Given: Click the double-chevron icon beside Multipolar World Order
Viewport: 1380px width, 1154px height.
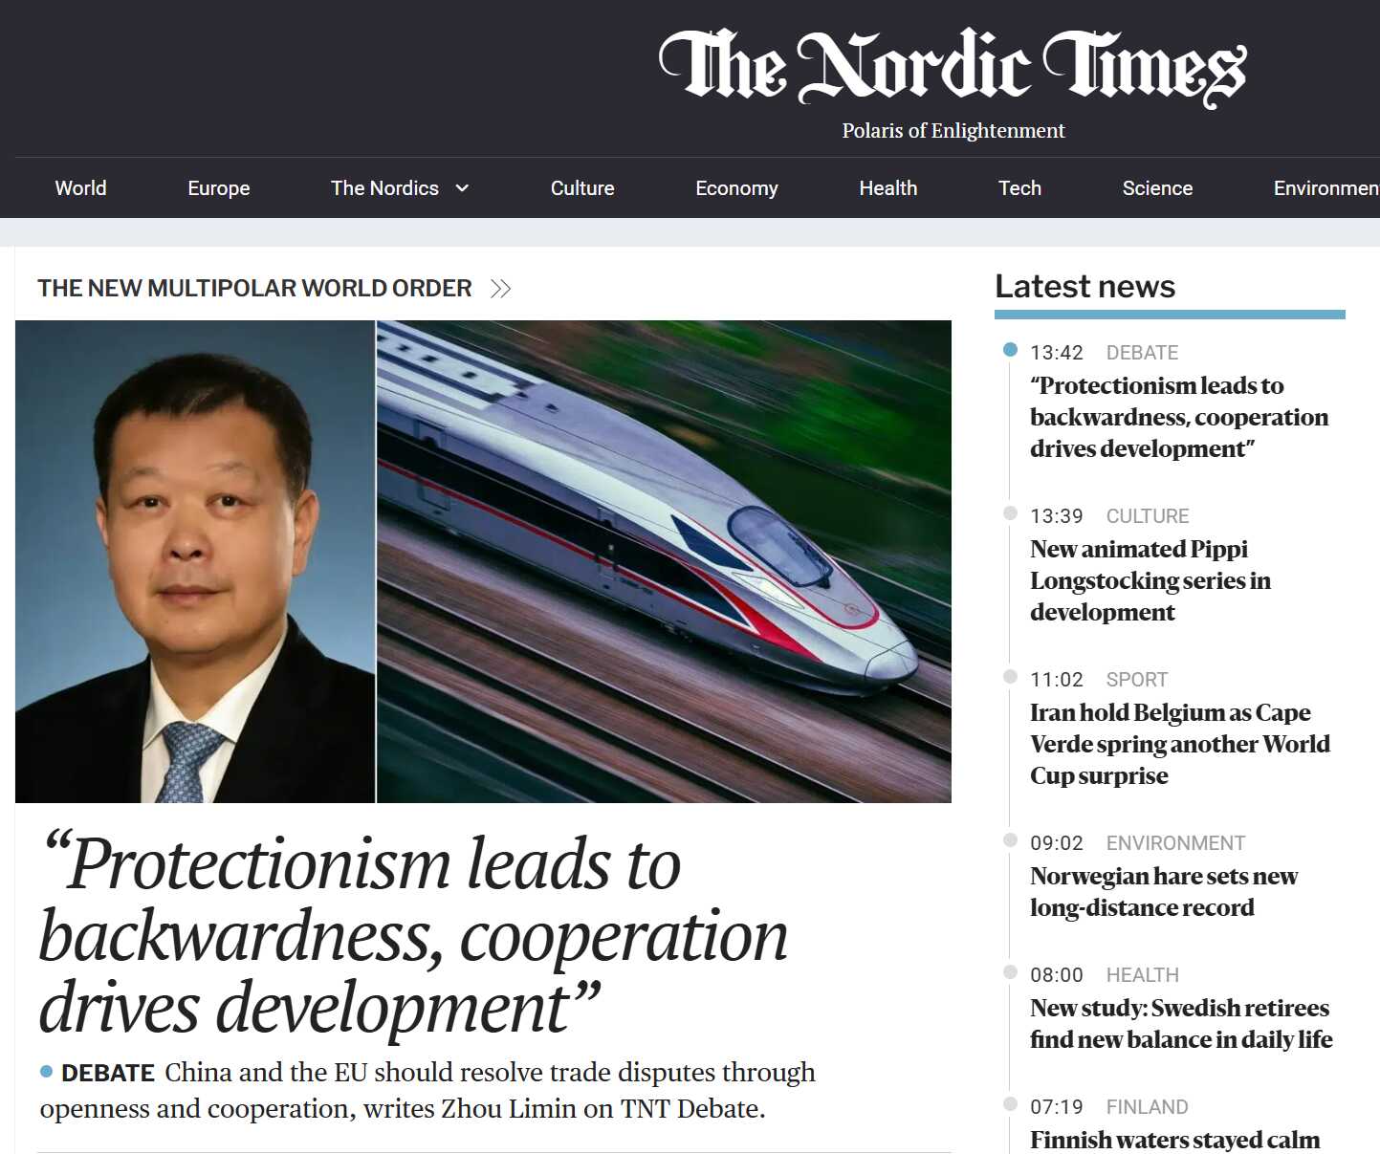Looking at the screenshot, I should point(500,289).
